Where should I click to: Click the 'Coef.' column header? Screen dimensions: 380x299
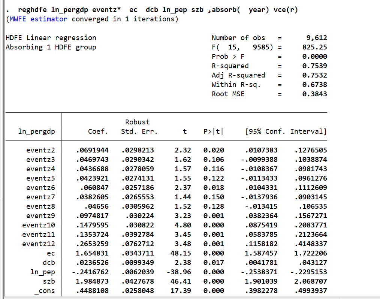(x=98, y=132)
